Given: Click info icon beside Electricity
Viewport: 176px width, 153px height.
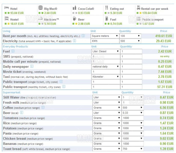Looking at the screenshot, I should tap(74, 41).
